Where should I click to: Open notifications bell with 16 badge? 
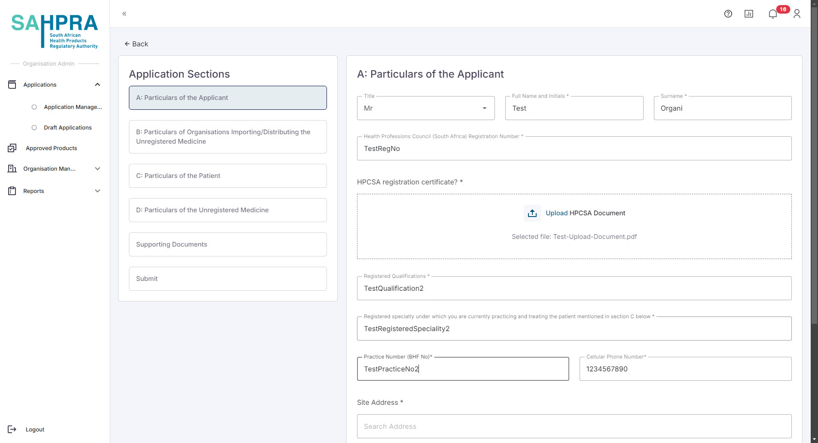point(773,14)
